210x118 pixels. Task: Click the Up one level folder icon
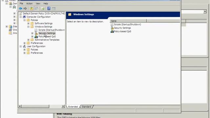coord(31,9)
